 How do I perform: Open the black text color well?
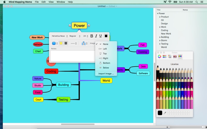(106, 36)
